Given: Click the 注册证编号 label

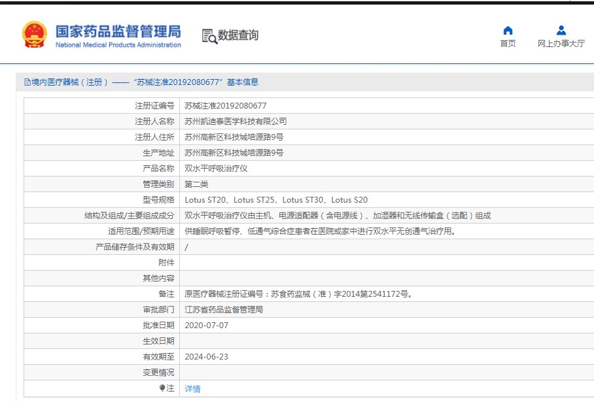Looking at the screenshot, I should [x=154, y=106].
